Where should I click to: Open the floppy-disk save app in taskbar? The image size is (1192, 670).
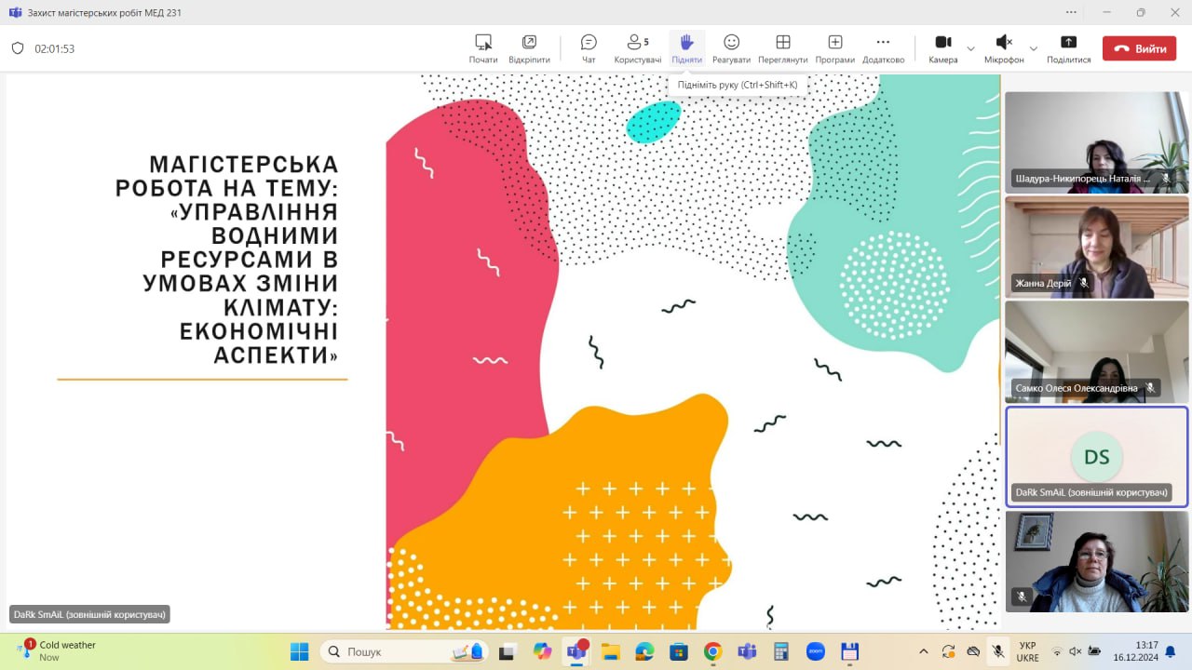849,651
